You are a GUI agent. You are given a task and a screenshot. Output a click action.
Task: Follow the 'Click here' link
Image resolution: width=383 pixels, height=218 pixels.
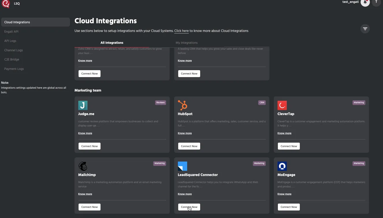tap(181, 31)
